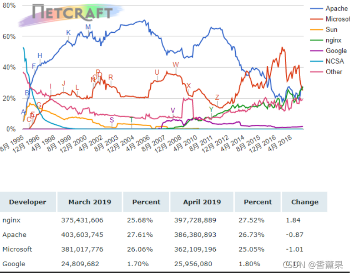Select the nginx row name in the table

(x=11, y=220)
